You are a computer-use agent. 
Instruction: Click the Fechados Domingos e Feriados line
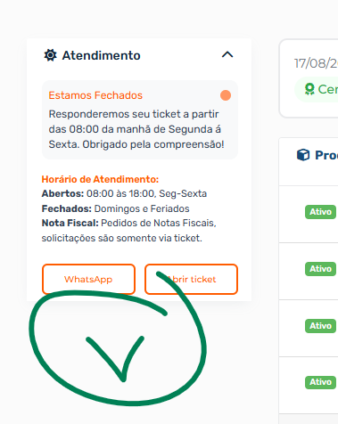pos(115,208)
